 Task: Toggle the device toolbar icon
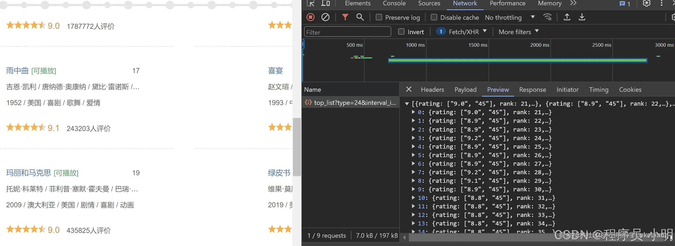(x=325, y=3)
